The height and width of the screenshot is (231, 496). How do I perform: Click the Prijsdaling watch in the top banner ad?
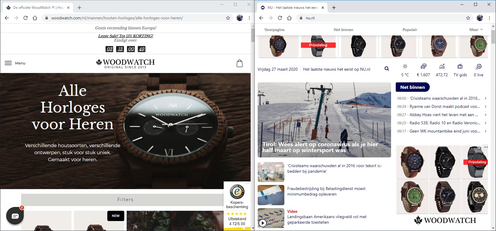click(x=318, y=46)
